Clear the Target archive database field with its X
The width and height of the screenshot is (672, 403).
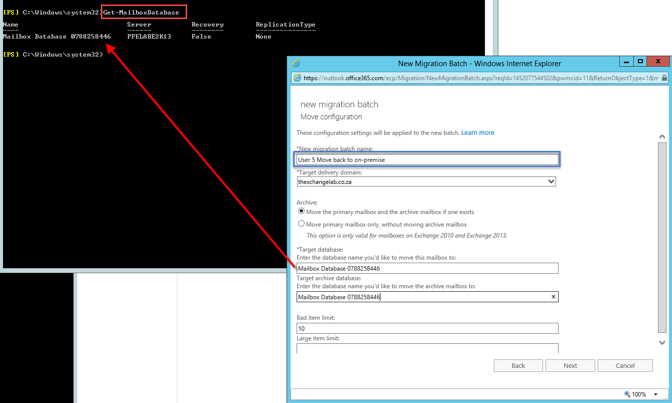[x=554, y=297]
